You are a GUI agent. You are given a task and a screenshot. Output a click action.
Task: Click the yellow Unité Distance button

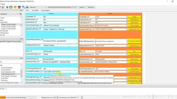pyautogui.click(x=134, y=20)
